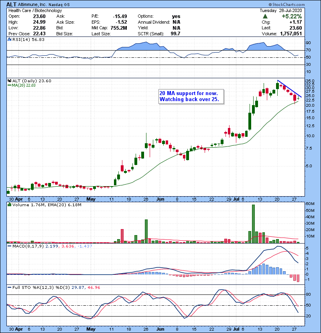
Task: Click the tallest green volume bar in July
Action: coord(253,223)
